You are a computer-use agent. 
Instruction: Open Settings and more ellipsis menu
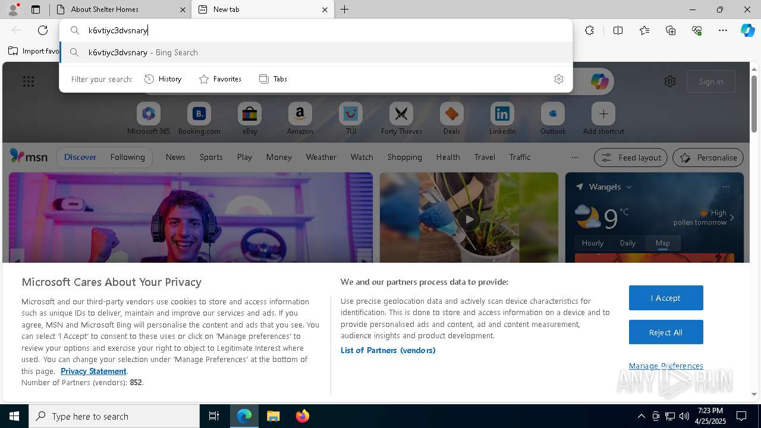723,30
